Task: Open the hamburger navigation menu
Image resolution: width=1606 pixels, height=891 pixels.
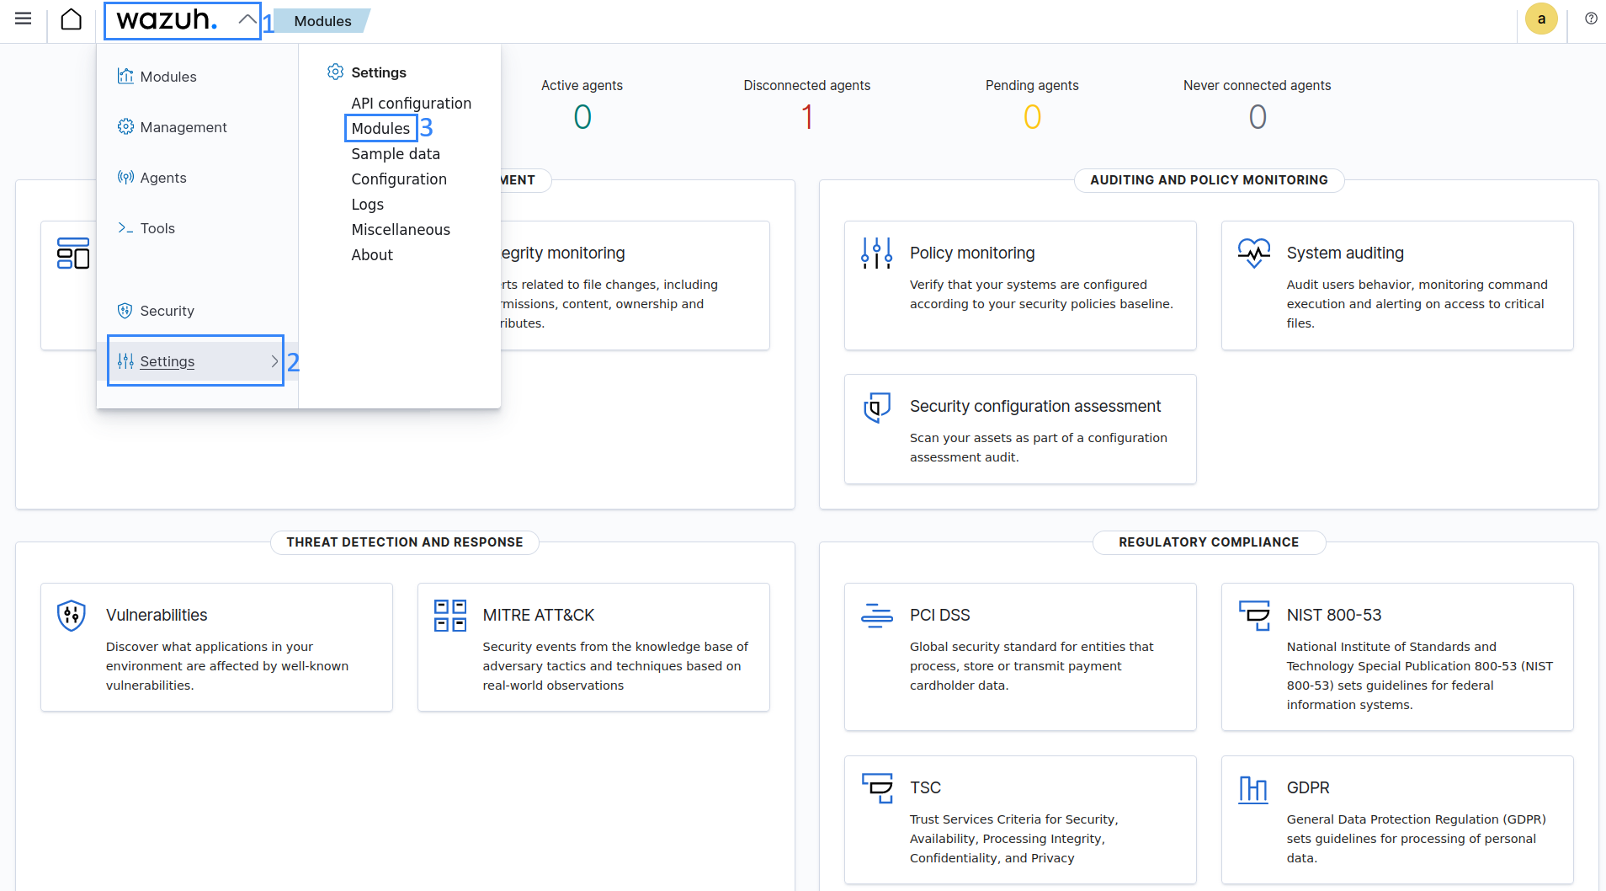Action: (23, 19)
